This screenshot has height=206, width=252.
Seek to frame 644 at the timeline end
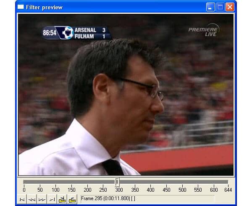(x=228, y=182)
